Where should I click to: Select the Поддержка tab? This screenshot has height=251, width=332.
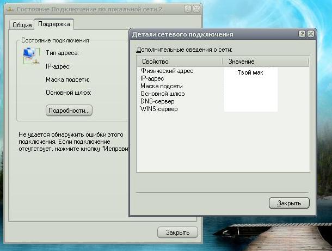53,24
